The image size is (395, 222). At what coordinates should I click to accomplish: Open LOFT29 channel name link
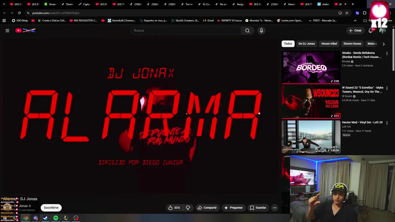tap(346, 127)
